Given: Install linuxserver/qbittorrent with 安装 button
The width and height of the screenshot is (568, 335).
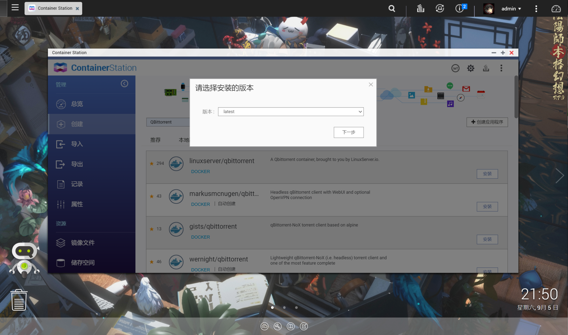Looking at the screenshot, I should coord(487,174).
